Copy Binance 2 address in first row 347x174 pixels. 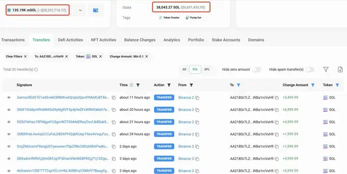point(197,98)
